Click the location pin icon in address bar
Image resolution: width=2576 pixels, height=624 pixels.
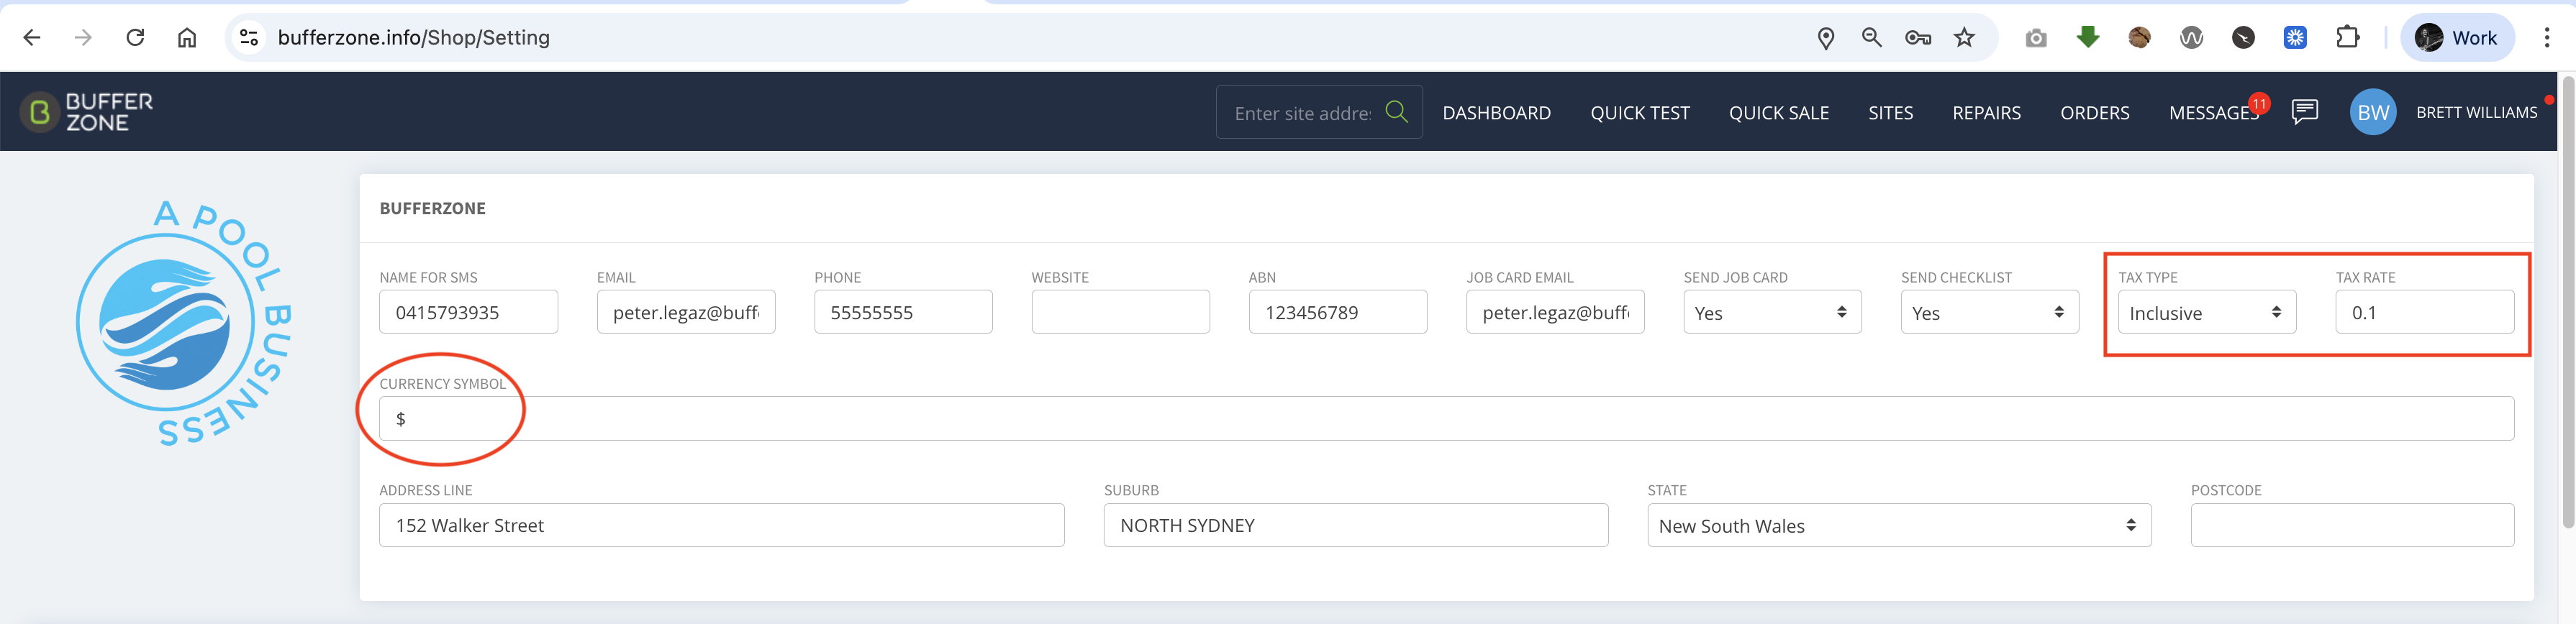[x=1825, y=38]
